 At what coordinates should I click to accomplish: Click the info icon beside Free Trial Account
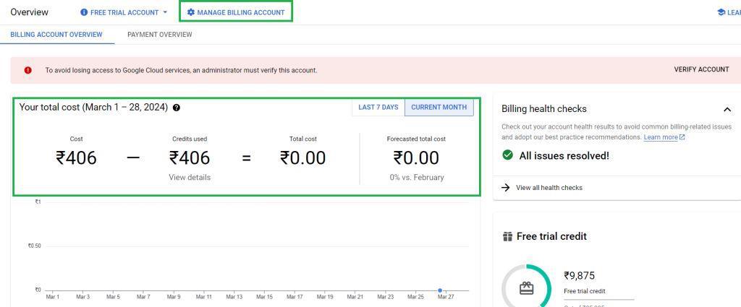coord(84,12)
